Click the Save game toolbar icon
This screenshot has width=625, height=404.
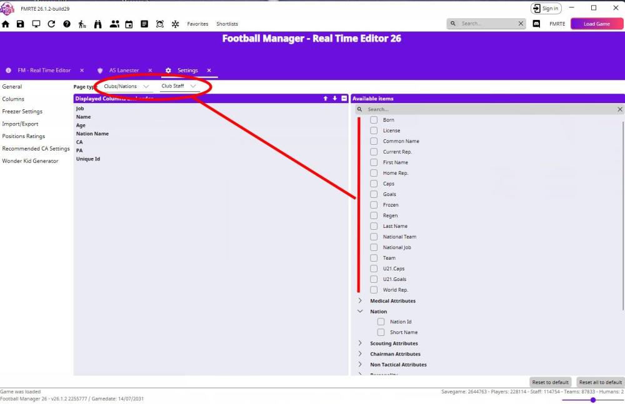(x=20, y=24)
